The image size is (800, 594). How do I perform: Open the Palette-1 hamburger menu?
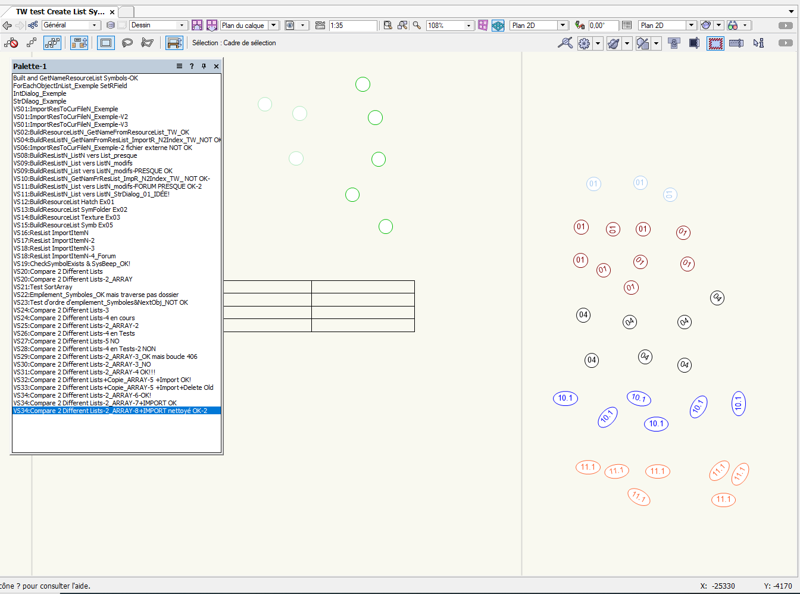point(179,66)
